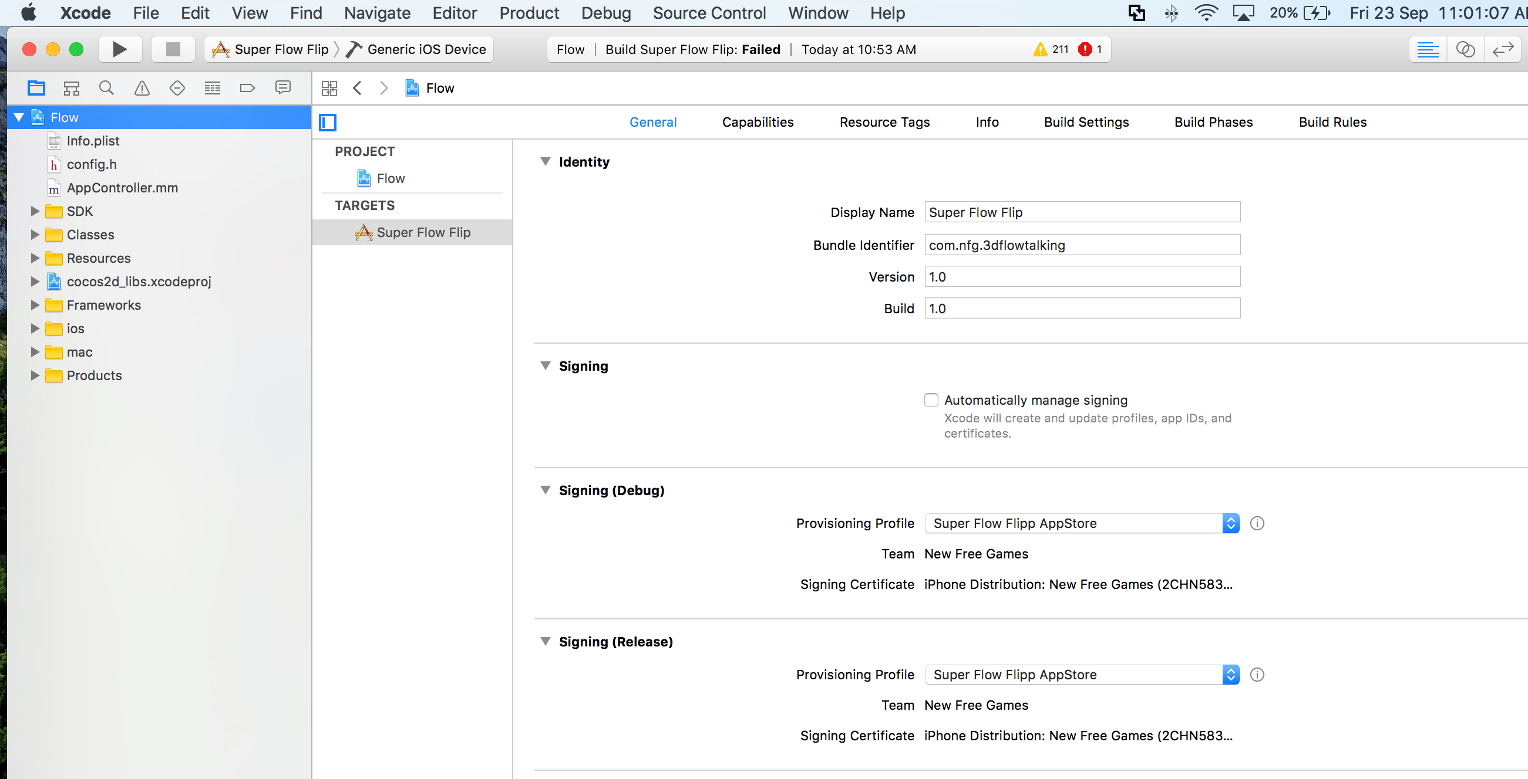Click the Run build play button
This screenshot has height=779, width=1528.
[119, 49]
